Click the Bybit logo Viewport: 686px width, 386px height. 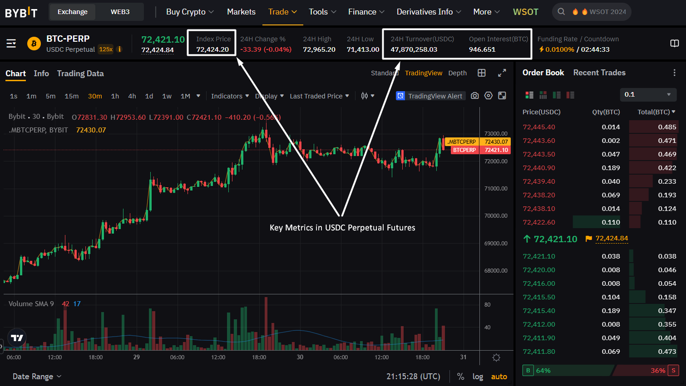pos(21,12)
